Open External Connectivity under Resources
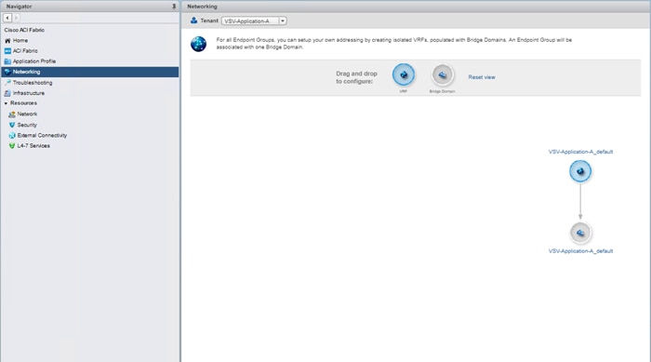 (x=42, y=136)
